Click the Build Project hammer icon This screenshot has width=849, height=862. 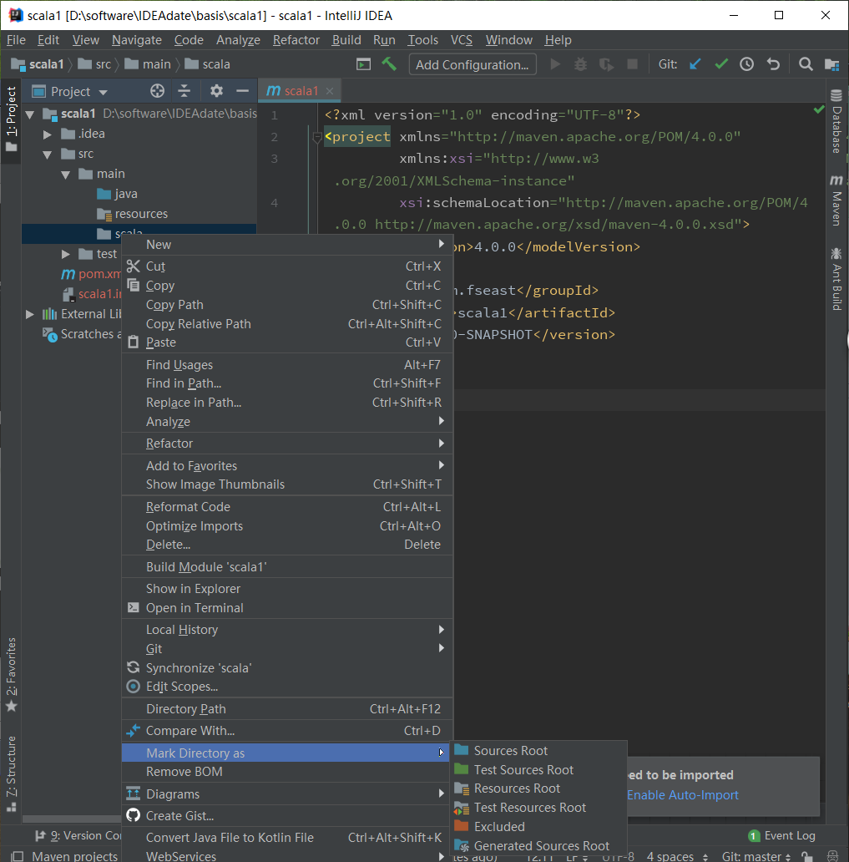[x=389, y=64]
